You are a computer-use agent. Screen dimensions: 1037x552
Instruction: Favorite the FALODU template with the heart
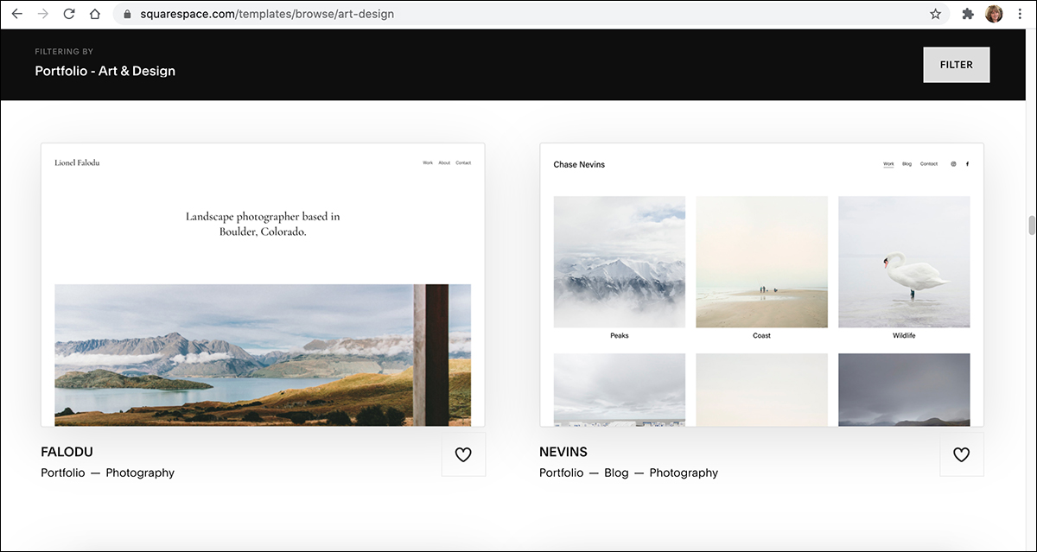[x=463, y=454]
